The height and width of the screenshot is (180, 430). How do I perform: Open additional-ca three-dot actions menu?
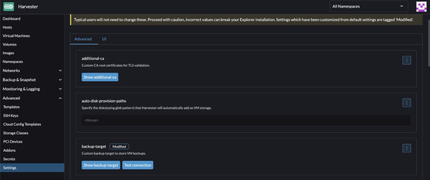(406, 60)
